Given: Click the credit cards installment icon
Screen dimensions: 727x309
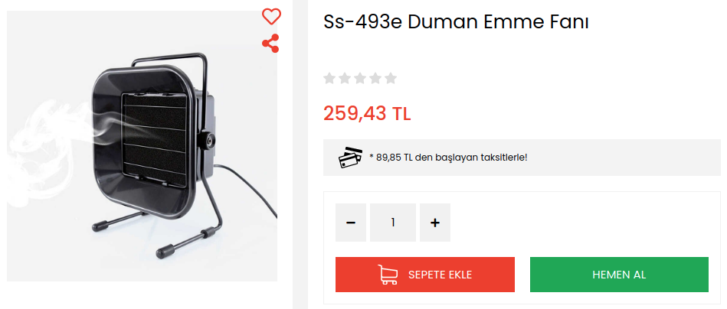Looking at the screenshot, I should [x=351, y=158].
